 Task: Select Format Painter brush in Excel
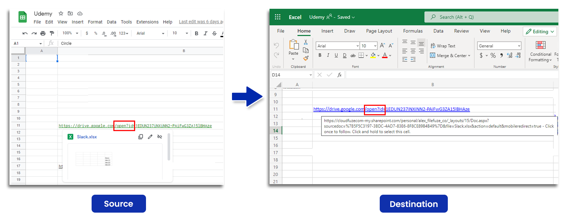click(x=306, y=58)
